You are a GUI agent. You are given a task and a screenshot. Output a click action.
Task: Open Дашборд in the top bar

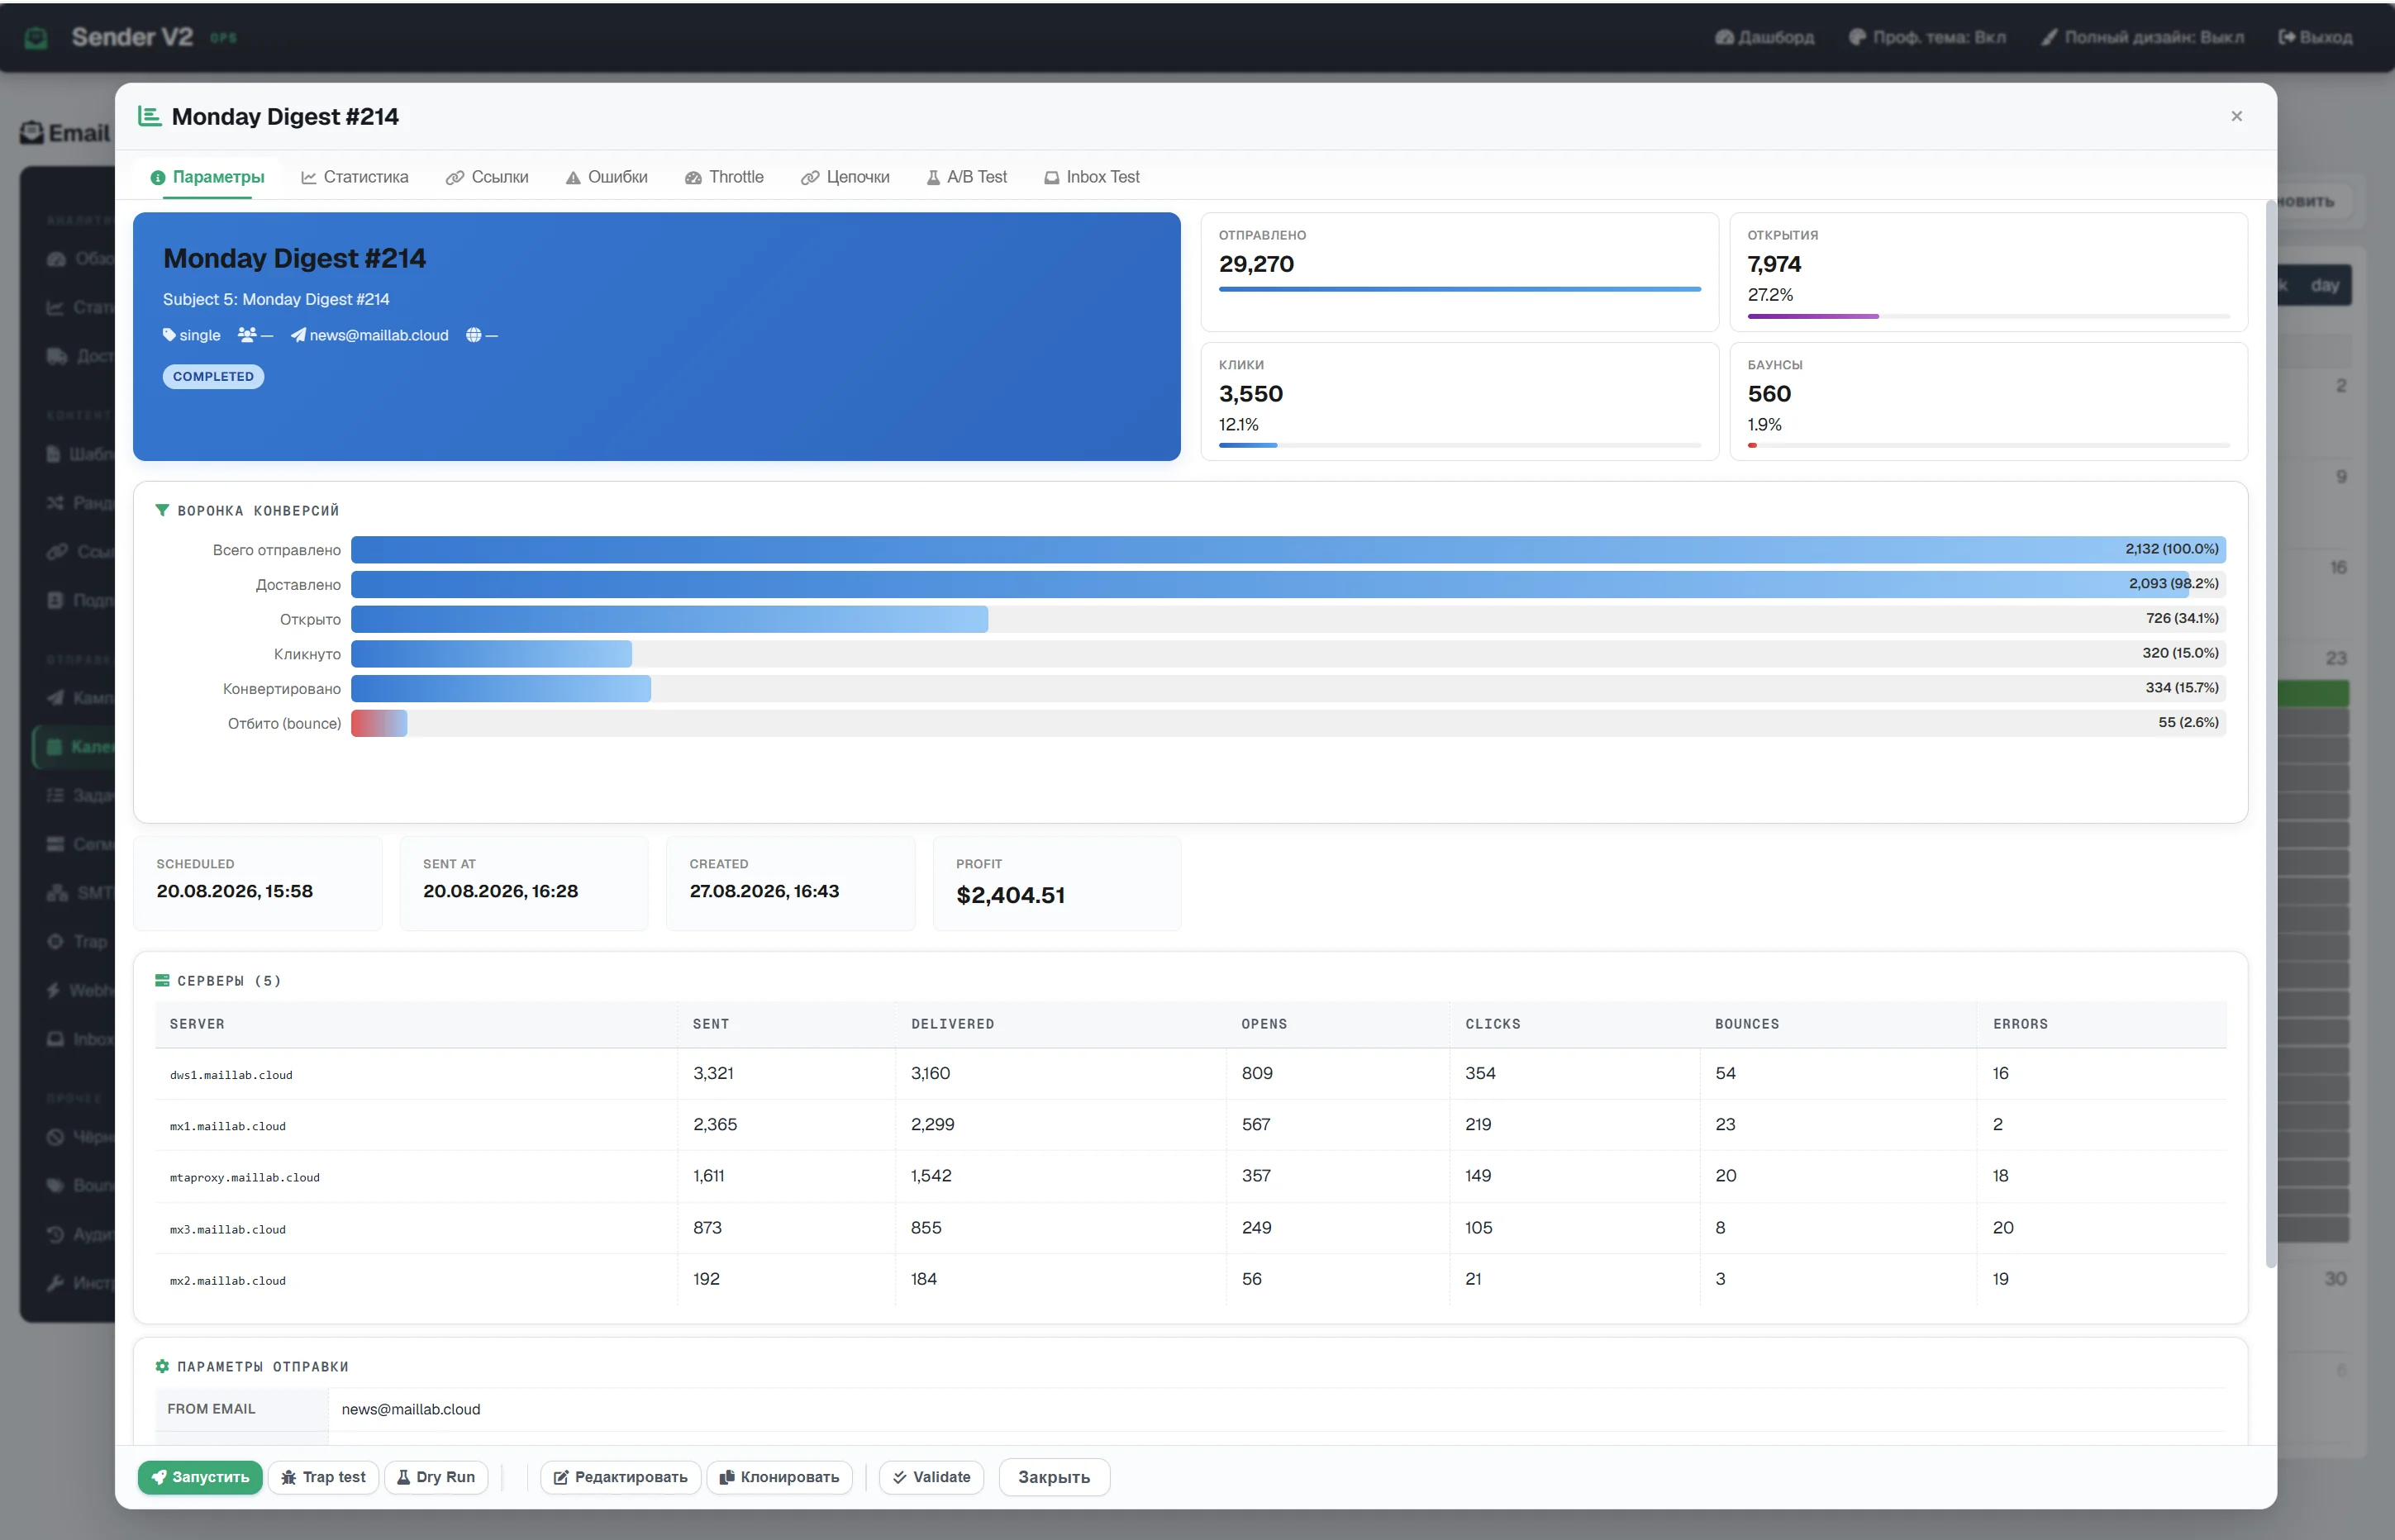[x=1764, y=37]
